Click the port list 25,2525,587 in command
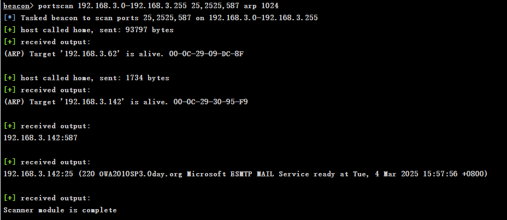507x220 pixels. pyautogui.click(x=215, y=6)
